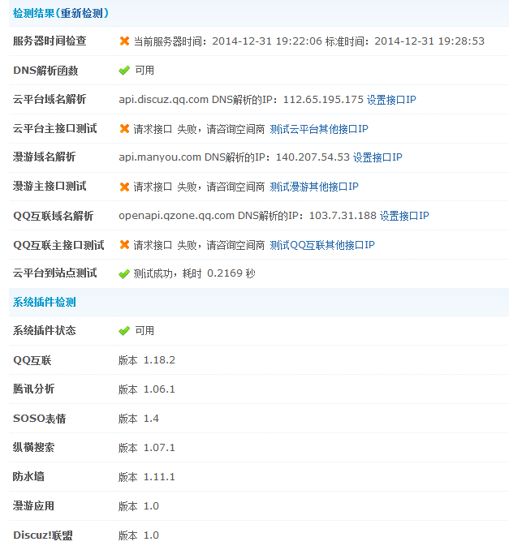This screenshot has width=509, height=546.
Task: Click the orange X icon for QQ互联主接口测试
Action: [x=124, y=245]
